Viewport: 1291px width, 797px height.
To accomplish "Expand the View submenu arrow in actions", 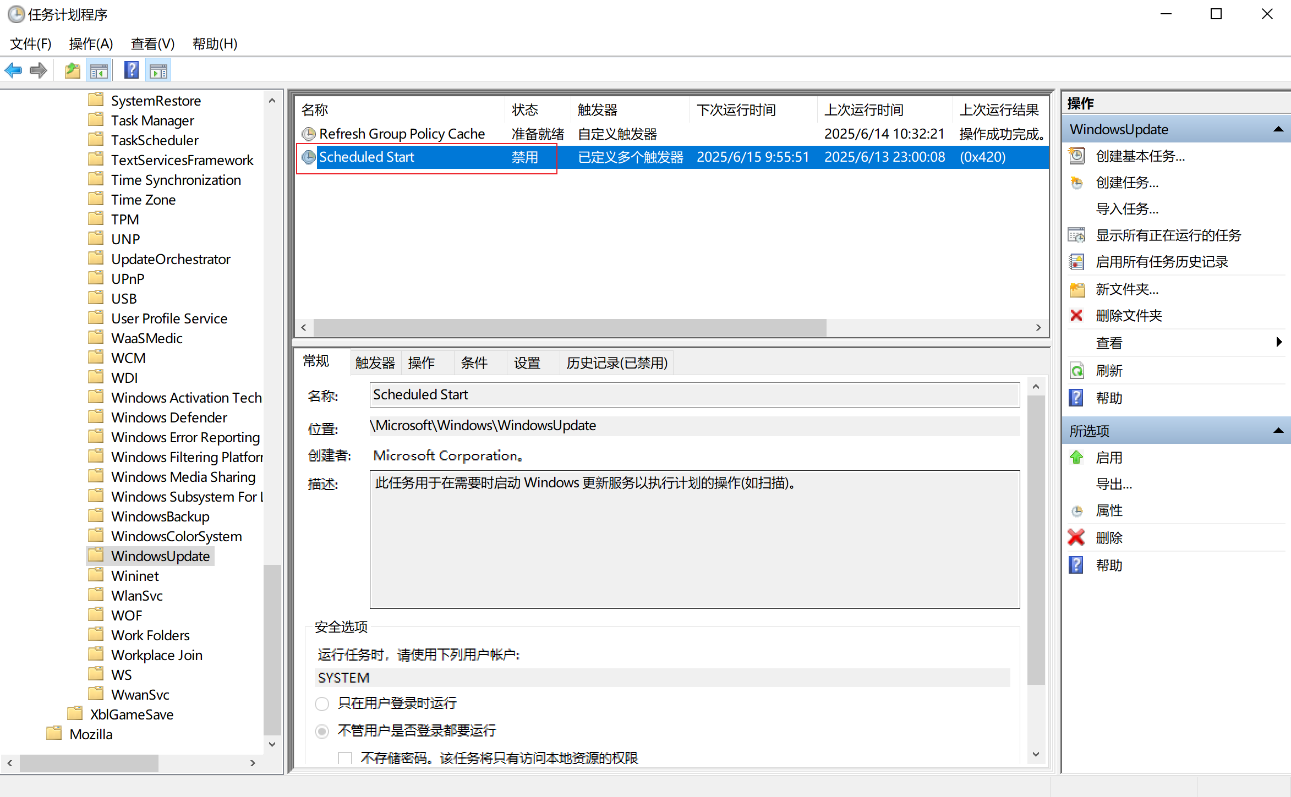I will pyautogui.click(x=1279, y=342).
